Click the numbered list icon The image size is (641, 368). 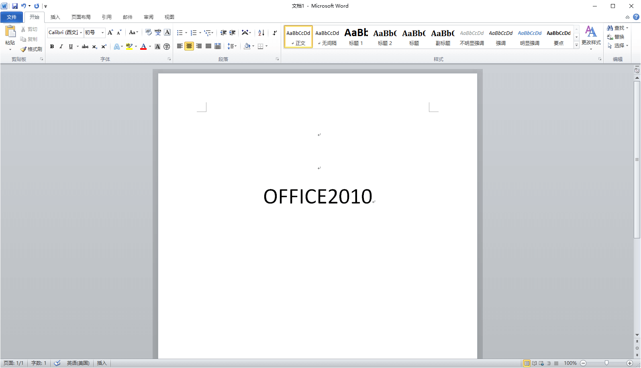coord(194,33)
